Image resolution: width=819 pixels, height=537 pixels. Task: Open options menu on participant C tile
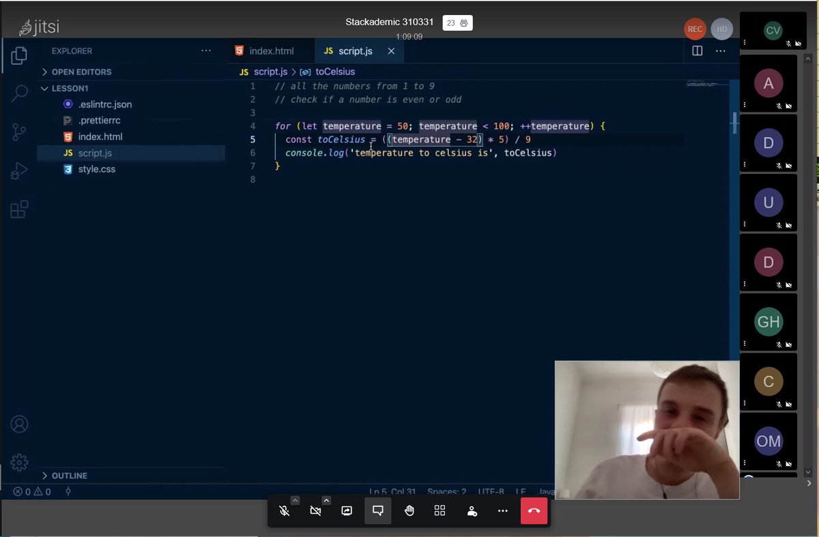745,404
